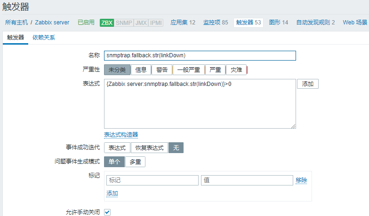The height and width of the screenshot is (216, 369).
Task: Select 信息 severity option
Action: 141,69
